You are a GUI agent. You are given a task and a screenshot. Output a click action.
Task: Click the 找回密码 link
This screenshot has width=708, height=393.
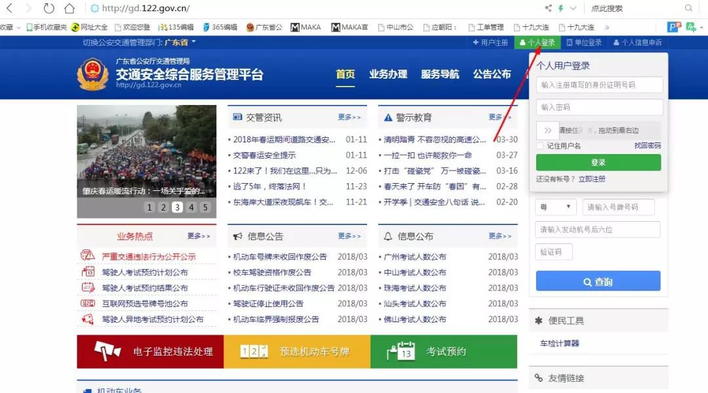(647, 146)
